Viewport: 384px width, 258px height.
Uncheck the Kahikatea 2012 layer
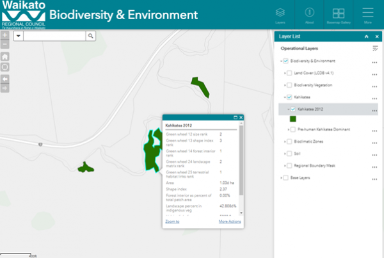pos(293,109)
